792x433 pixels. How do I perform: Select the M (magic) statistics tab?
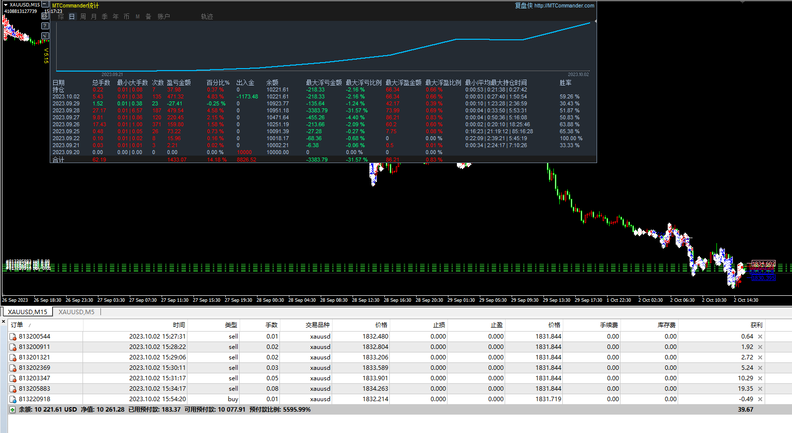pyautogui.click(x=138, y=16)
